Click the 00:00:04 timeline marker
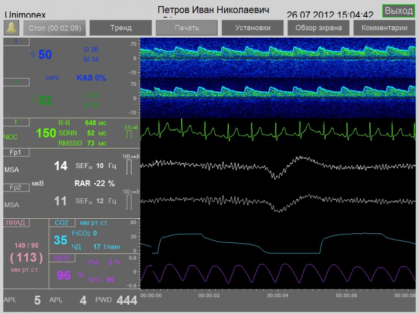 coord(278,296)
